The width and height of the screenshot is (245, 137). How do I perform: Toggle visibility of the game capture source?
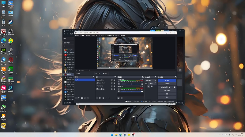112,86
